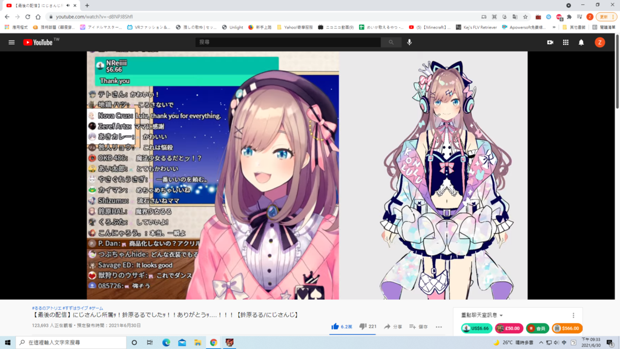Open the Minecraft YouTube bookmark
The image size is (620, 349).
pos(430,27)
